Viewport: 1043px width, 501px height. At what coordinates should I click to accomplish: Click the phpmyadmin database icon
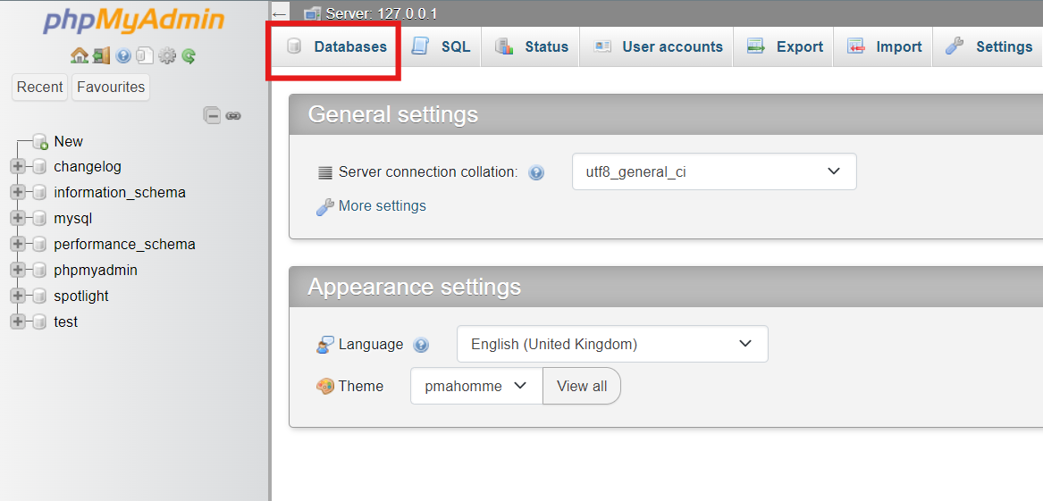[39, 271]
